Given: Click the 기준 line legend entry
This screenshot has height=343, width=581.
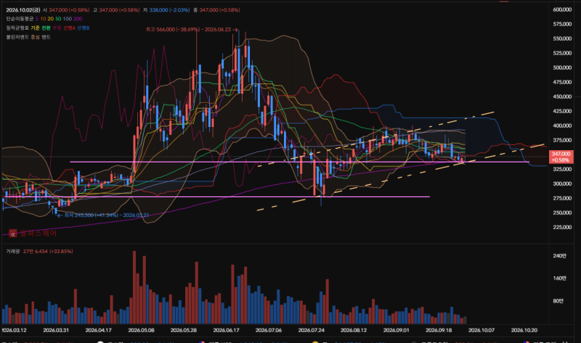Looking at the screenshot, I should tap(35, 28).
